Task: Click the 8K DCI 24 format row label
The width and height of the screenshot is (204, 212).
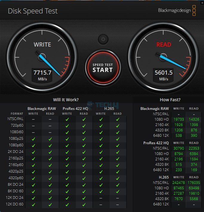Action: [16, 185]
